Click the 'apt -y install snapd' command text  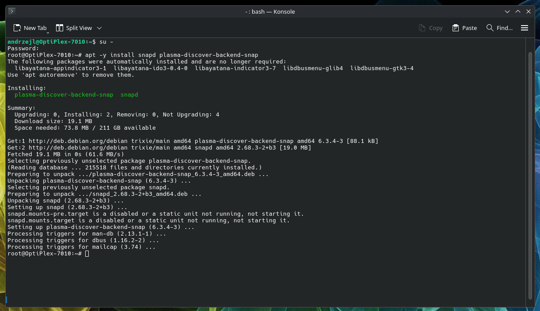[x=121, y=55]
